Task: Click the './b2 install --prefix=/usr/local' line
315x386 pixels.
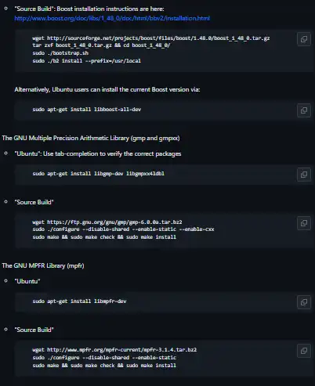Action: [86, 61]
